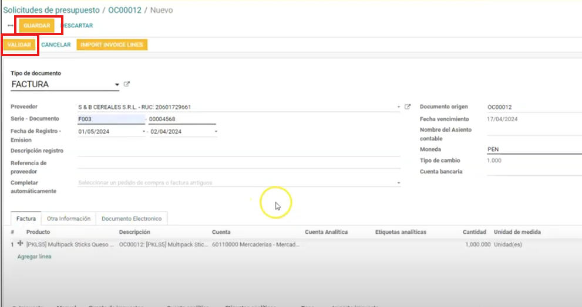Viewport: 582px width, 307px height.
Task: Click Import Invoice Lines button
Action: (x=112, y=45)
